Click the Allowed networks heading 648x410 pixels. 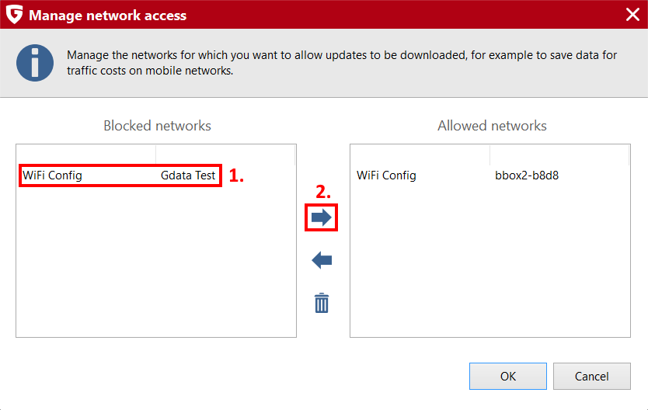pyautogui.click(x=492, y=126)
